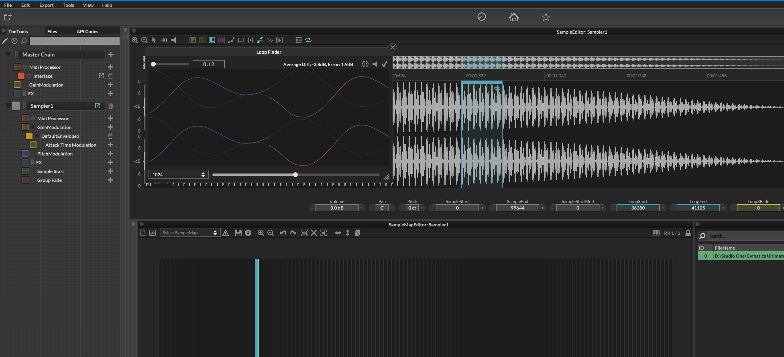This screenshot has width=784, height=357.
Task: Apply loop with the Loop Finder checkmark
Action: [x=385, y=64]
